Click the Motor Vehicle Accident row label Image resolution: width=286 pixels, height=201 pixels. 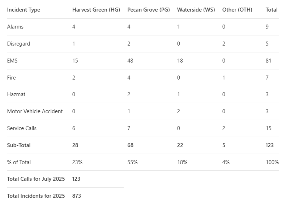click(x=35, y=111)
